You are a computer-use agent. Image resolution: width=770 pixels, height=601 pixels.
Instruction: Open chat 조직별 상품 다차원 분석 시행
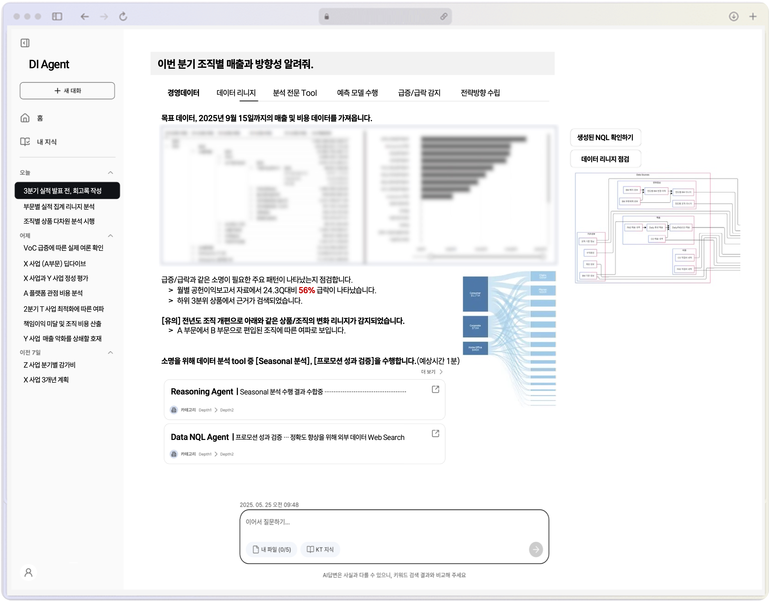[x=59, y=221]
